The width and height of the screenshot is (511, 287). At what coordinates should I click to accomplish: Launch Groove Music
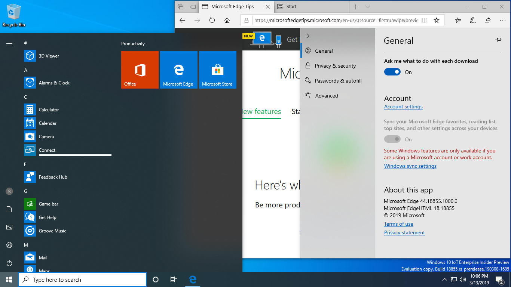click(x=67, y=231)
